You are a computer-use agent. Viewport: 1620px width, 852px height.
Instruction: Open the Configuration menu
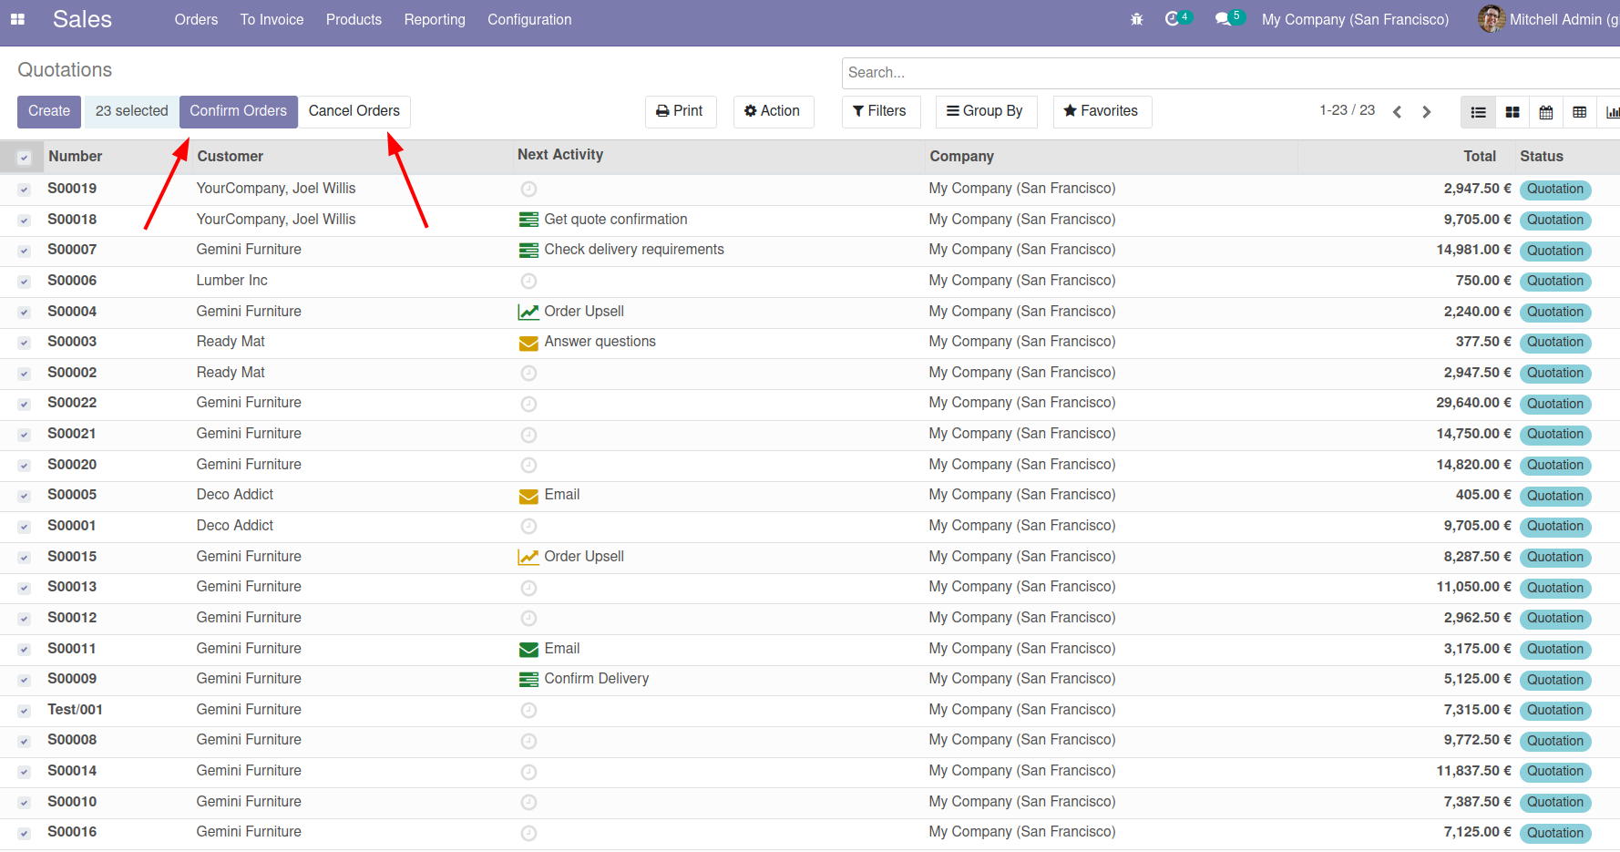(529, 19)
